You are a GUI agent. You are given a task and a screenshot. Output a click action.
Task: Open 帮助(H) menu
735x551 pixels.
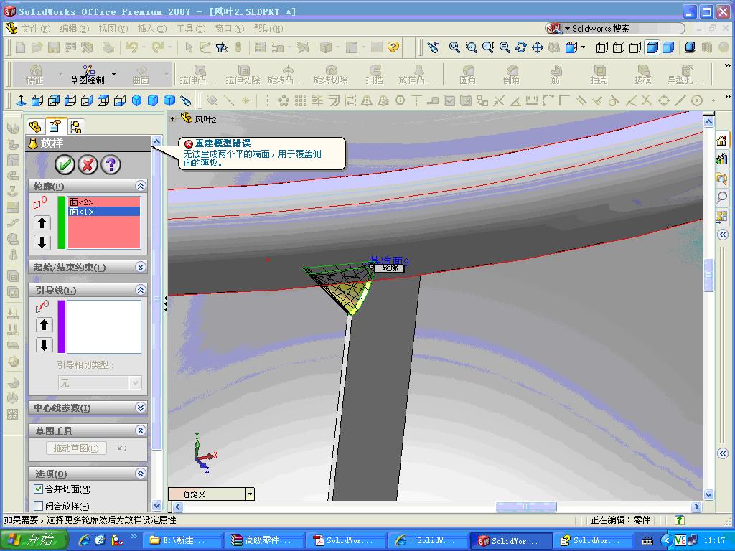[268, 29]
